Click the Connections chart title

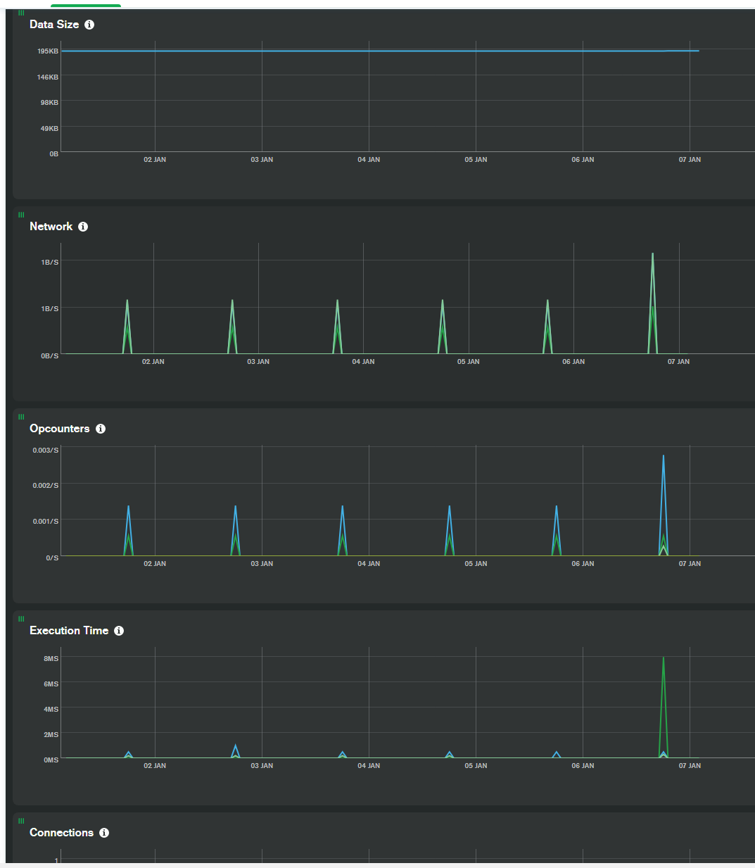pyautogui.click(x=61, y=833)
